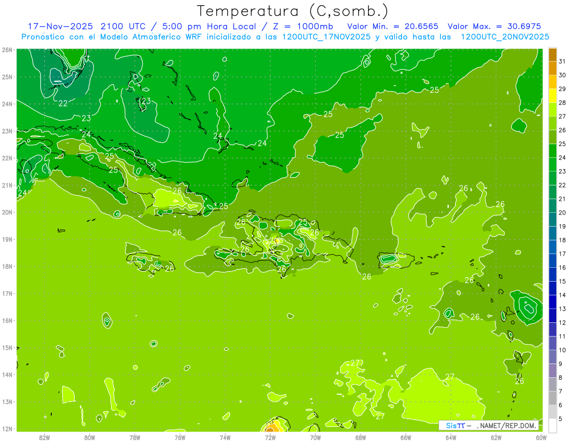
Task: Click the Valor Max. = 30.6975 text
Action: (x=494, y=26)
